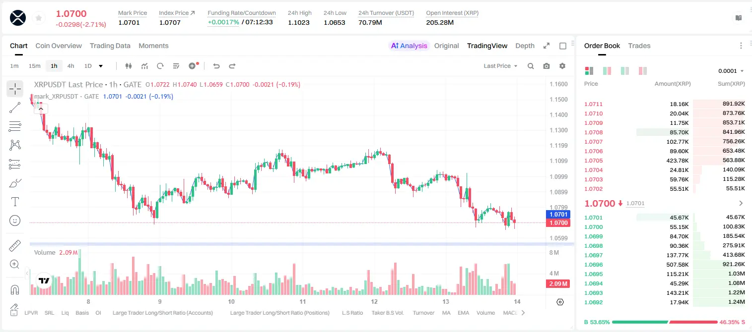752x332 pixels.
Task: Choose the text annotation tool
Action: 15,202
